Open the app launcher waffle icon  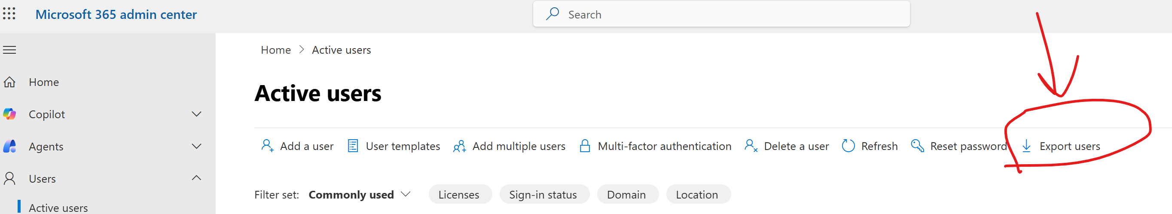[x=9, y=14]
